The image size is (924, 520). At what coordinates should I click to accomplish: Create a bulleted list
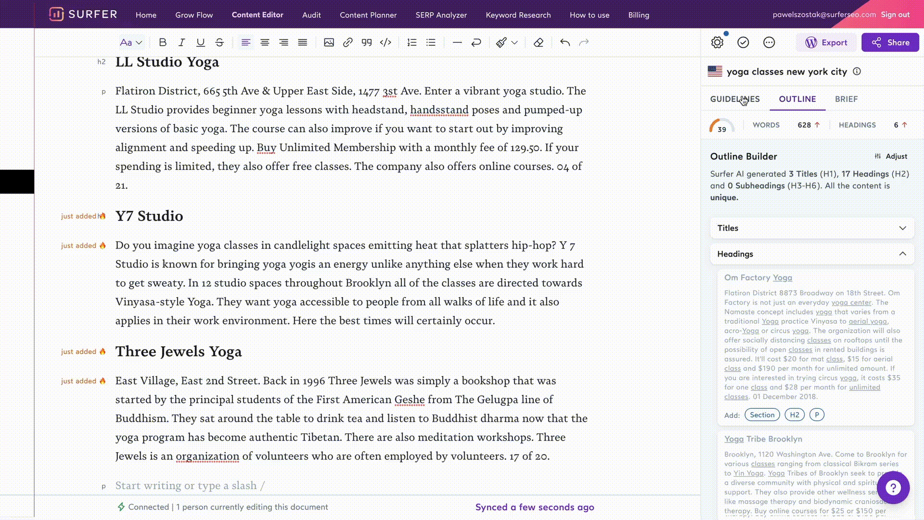tap(431, 42)
